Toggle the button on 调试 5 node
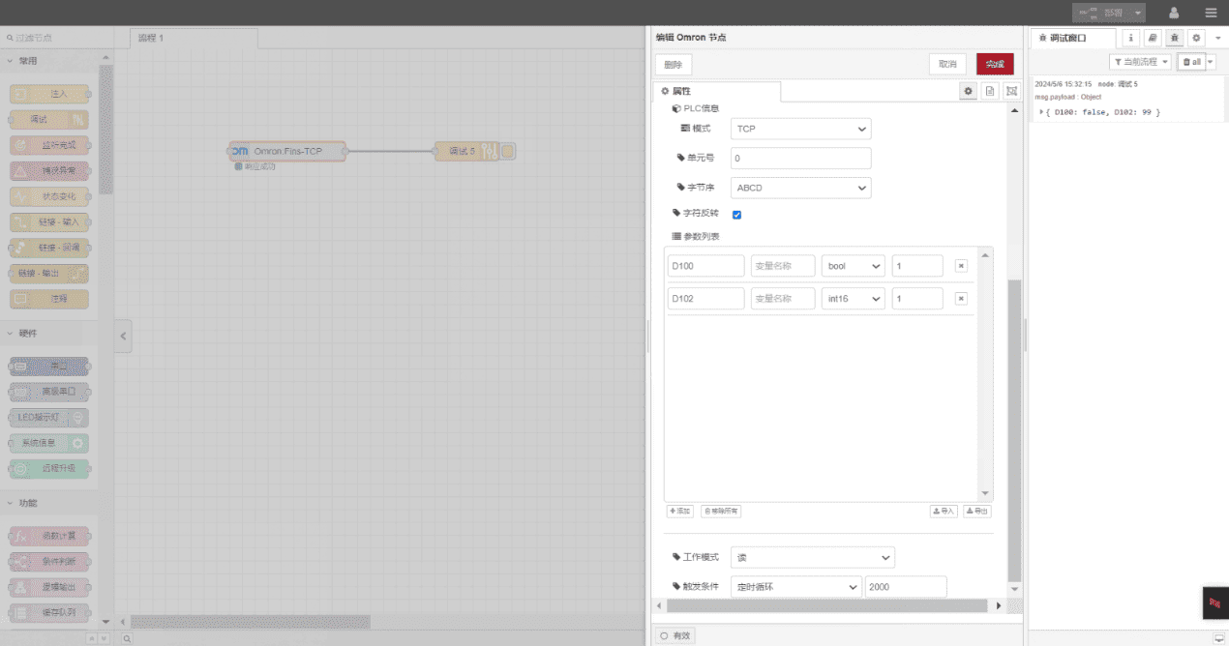 click(506, 151)
